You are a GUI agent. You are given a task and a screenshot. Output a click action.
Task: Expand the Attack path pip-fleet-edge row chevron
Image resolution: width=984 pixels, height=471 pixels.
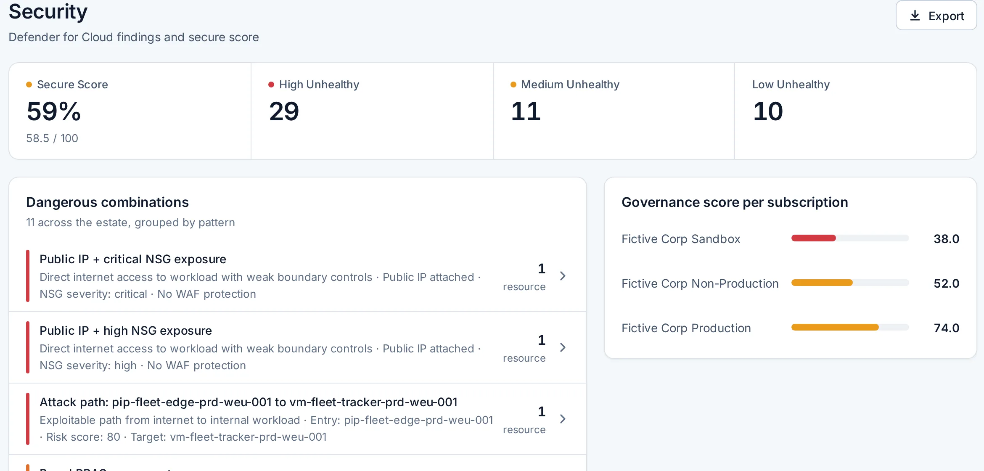coord(563,419)
